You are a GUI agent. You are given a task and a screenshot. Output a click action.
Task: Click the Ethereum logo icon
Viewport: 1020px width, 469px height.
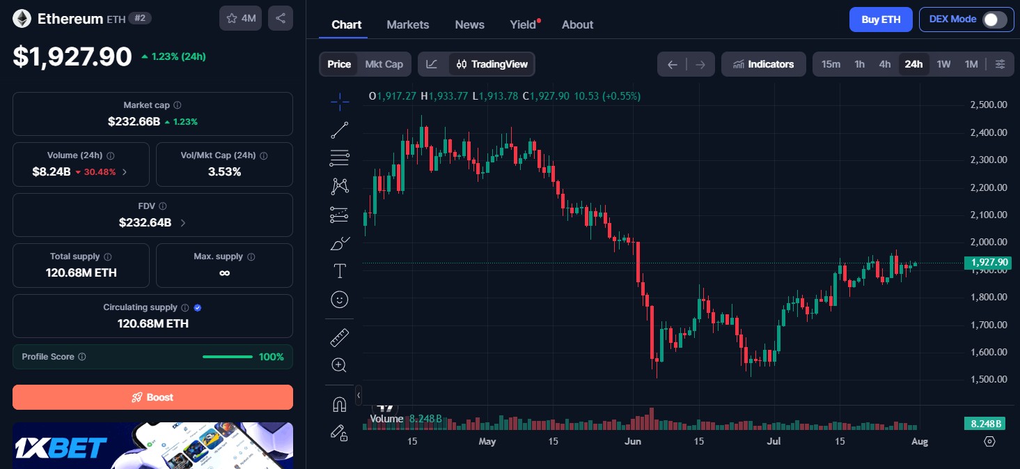pyautogui.click(x=22, y=19)
